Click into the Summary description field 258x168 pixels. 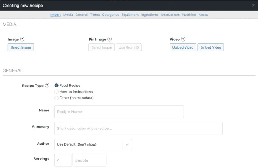point(138,128)
